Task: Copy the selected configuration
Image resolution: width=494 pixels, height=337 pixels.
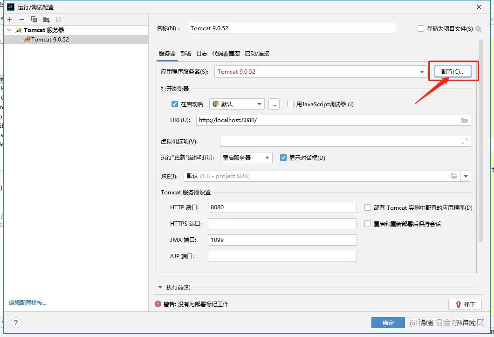Action: pos(34,20)
